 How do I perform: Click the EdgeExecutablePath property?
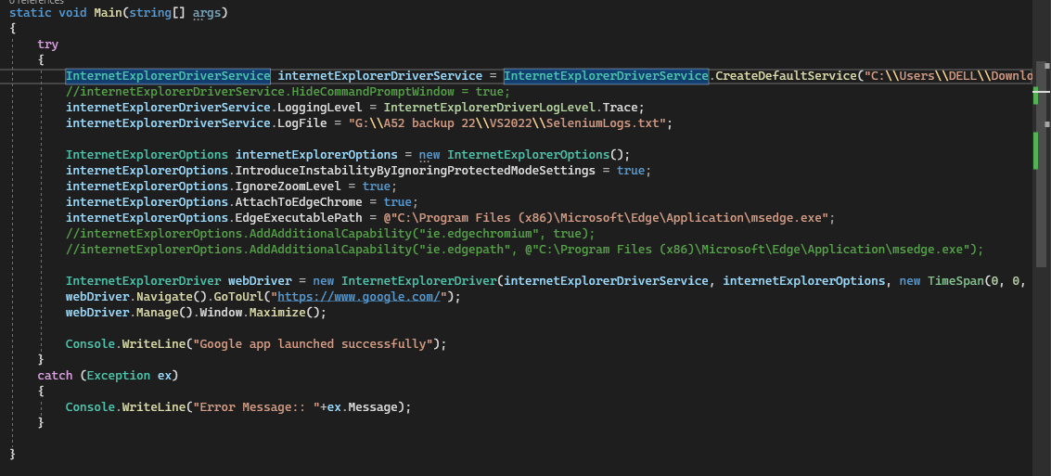[x=299, y=218]
